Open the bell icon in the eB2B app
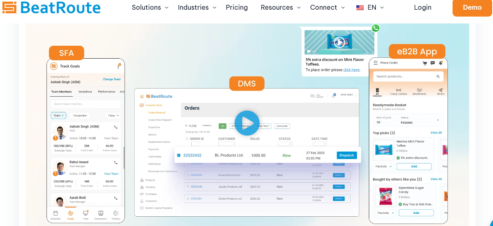The image size is (493, 226). (440, 63)
